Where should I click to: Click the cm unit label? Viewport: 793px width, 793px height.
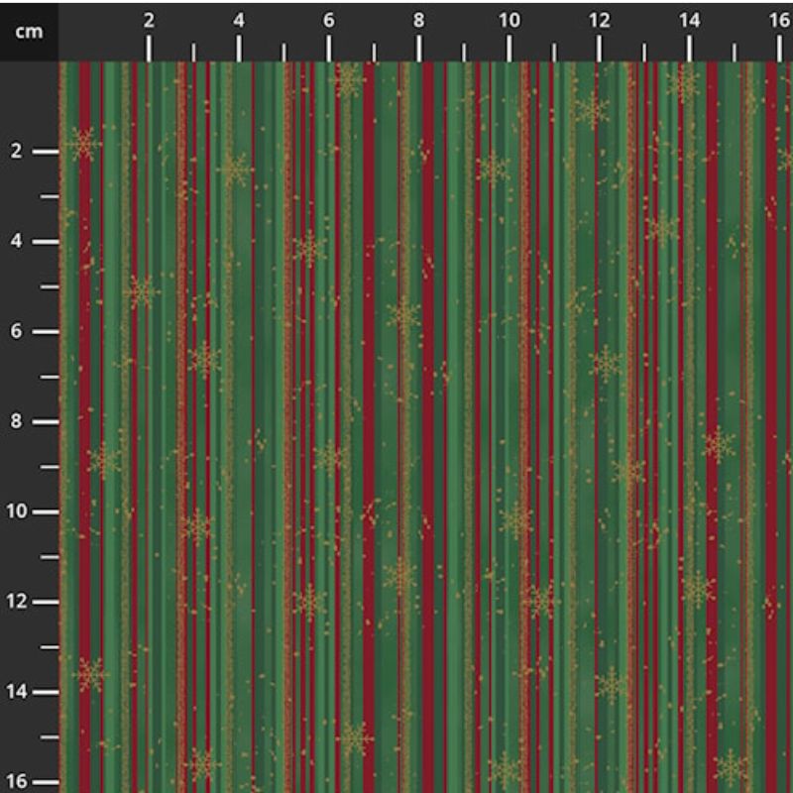(29, 32)
